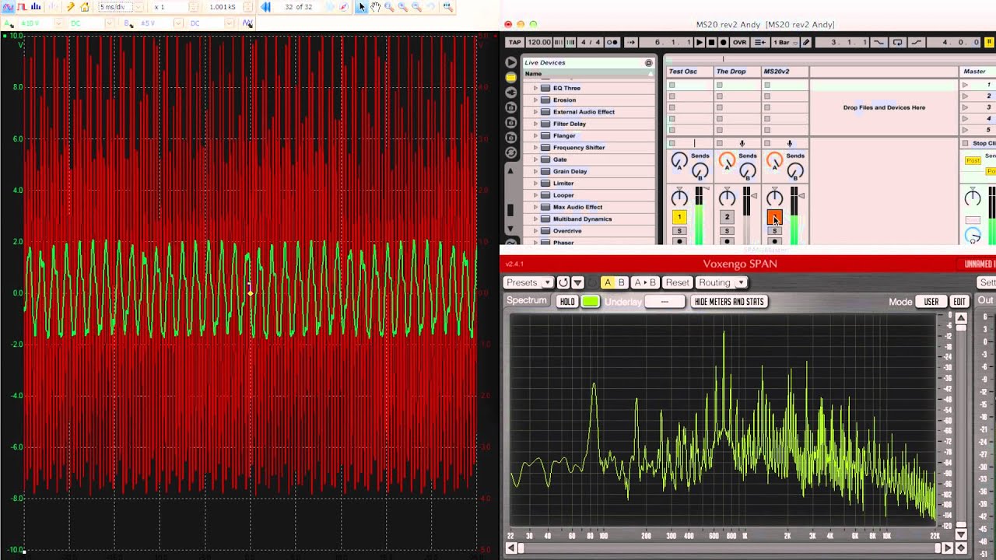
Task: Select the Master track header
Action: (978, 72)
